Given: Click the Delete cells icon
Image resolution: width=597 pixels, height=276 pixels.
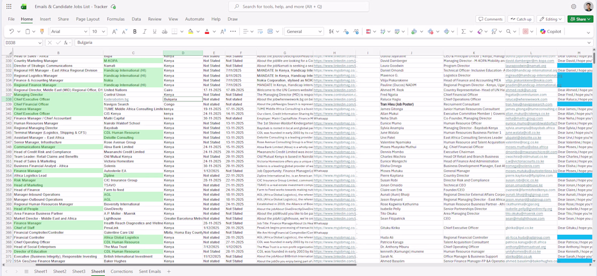Looking at the screenshot, I should pos(430,31).
